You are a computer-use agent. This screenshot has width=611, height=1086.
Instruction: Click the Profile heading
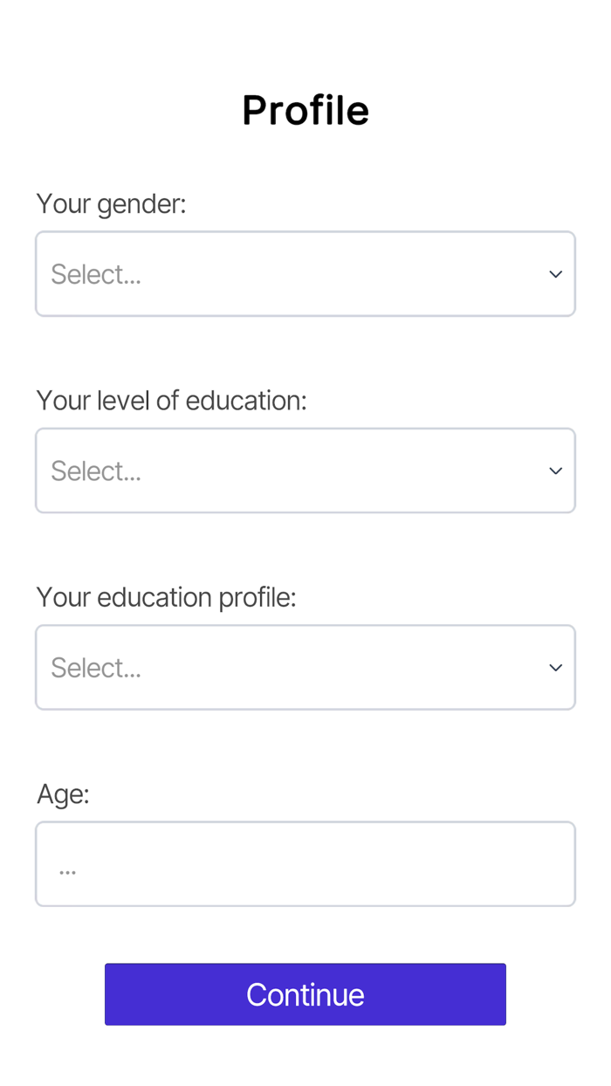[305, 111]
